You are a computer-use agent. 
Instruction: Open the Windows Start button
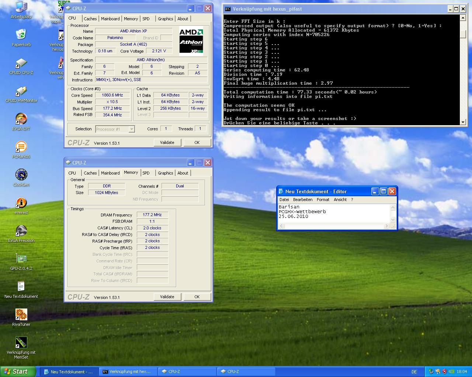[18, 371]
